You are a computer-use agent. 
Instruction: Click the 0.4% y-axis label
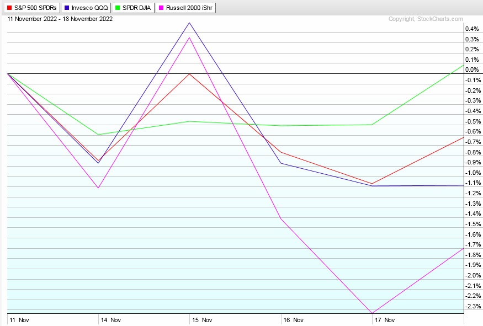pos(472,29)
